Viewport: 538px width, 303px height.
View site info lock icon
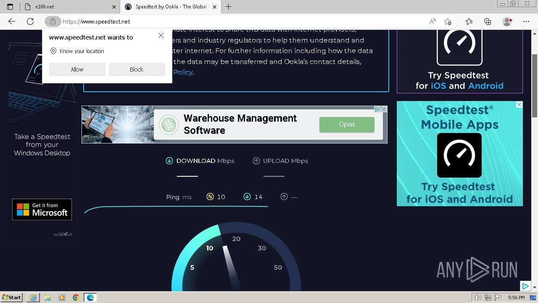click(x=53, y=21)
